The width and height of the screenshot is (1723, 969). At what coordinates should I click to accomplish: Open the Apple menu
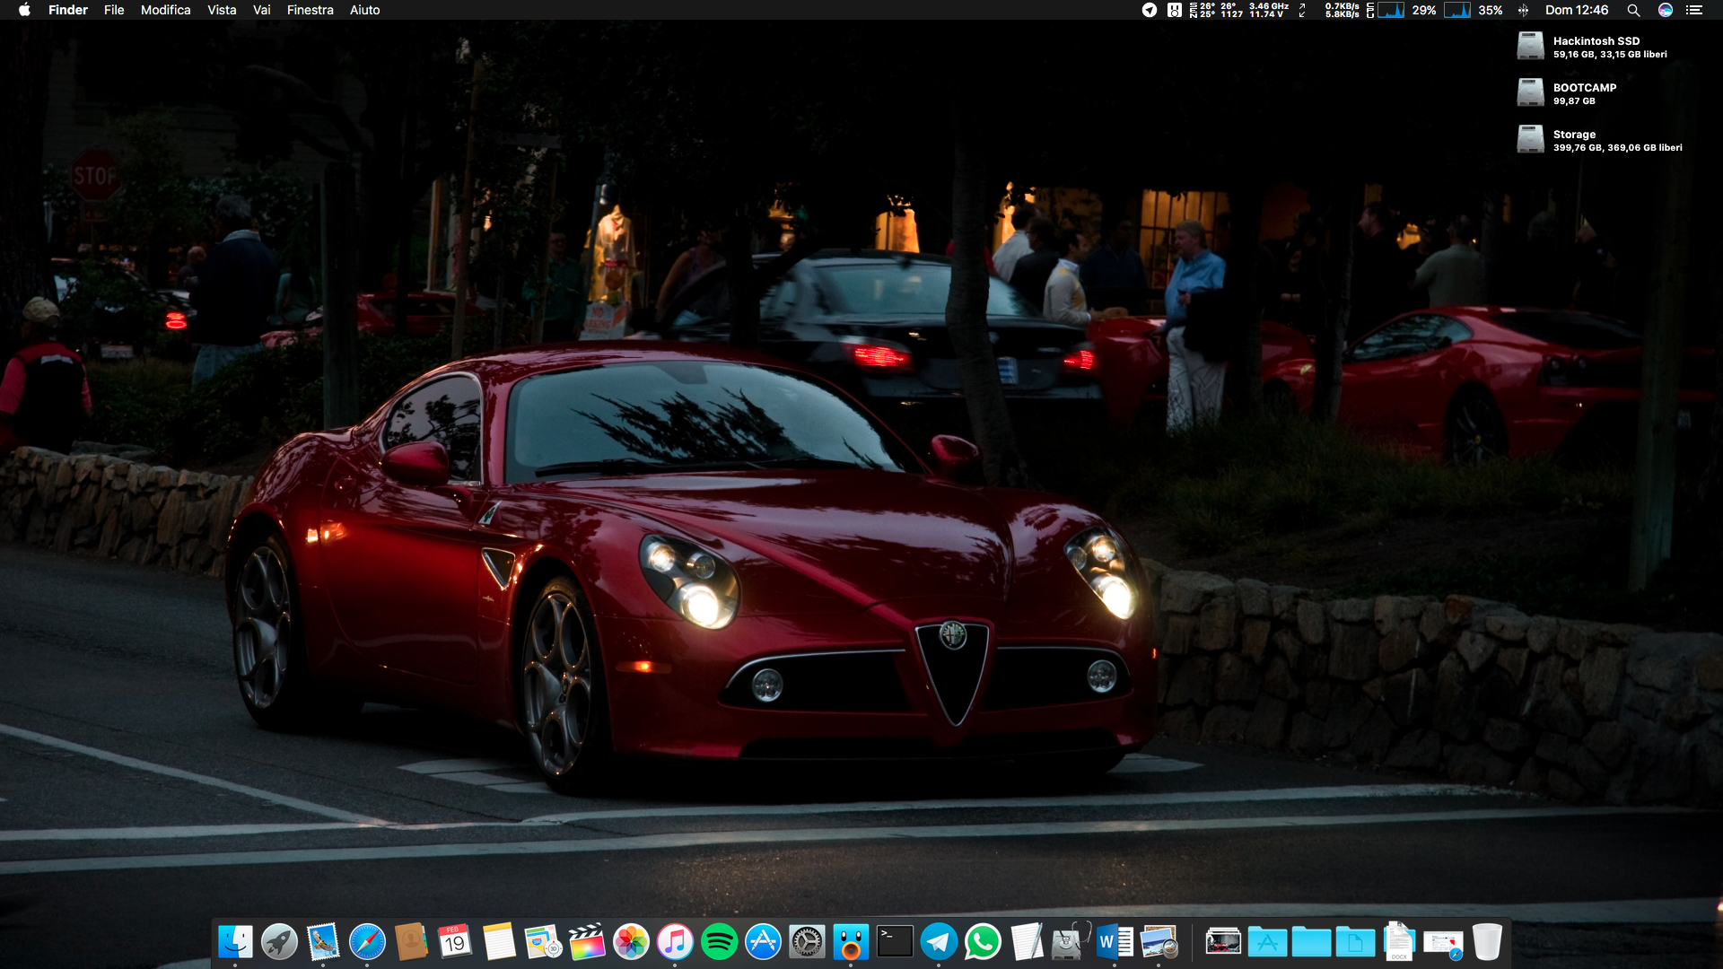point(24,10)
